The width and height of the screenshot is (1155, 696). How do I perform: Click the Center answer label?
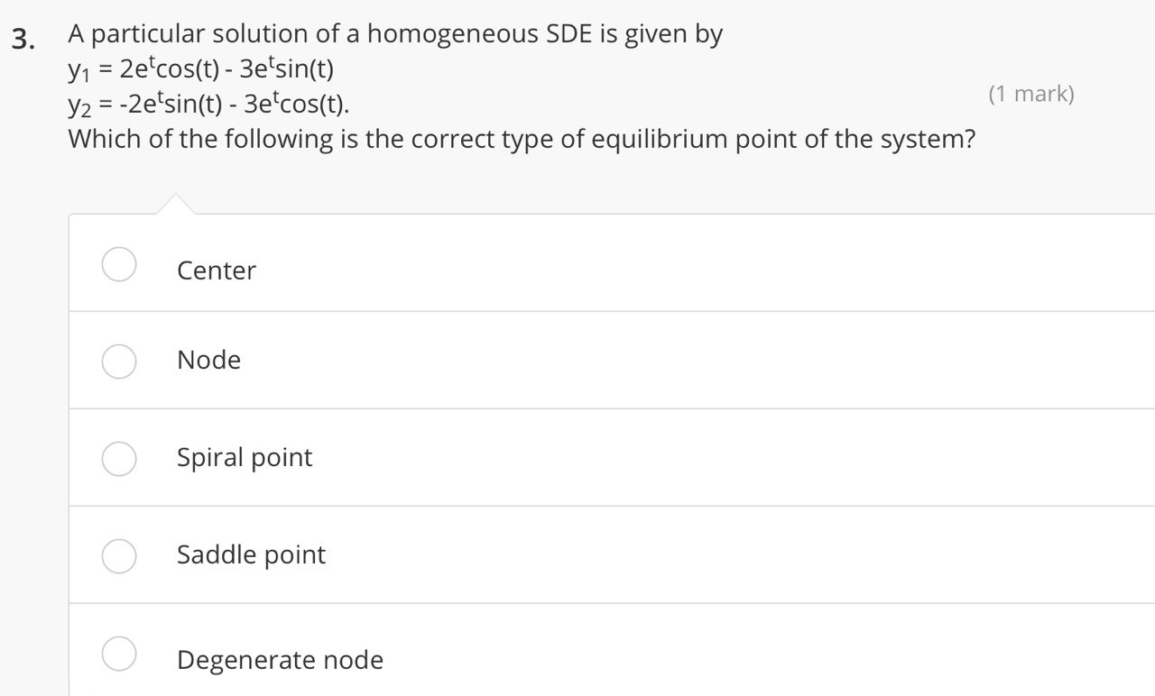[x=216, y=270]
